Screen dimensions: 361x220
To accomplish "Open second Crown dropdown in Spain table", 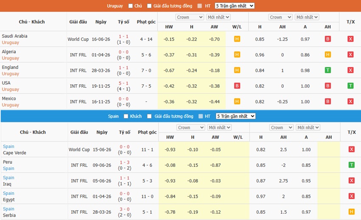I will (x=281, y=128).
